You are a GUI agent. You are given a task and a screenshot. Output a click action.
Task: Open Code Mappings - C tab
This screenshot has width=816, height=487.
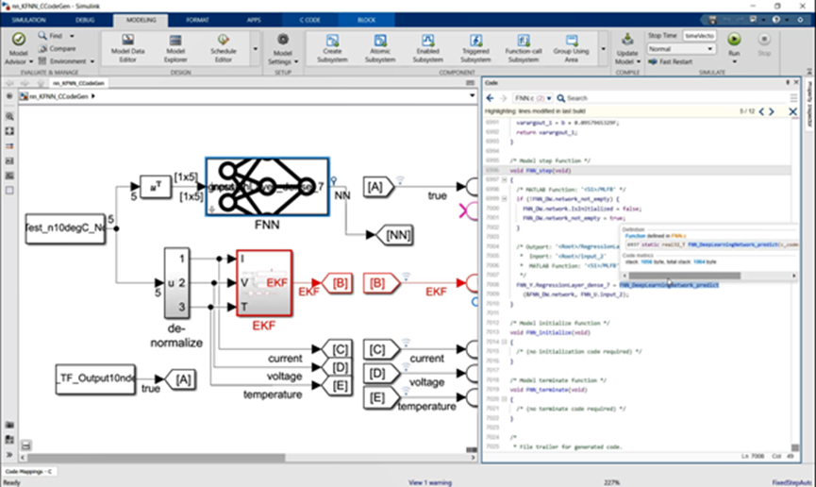coord(28,471)
